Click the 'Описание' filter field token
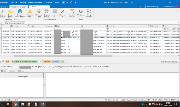 click(47, 61)
